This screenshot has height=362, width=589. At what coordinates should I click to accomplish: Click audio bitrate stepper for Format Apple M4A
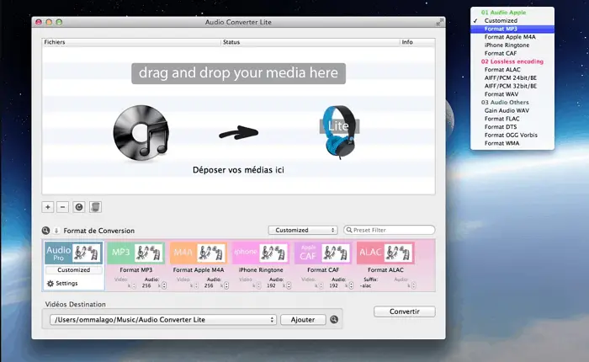[x=226, y=285]
